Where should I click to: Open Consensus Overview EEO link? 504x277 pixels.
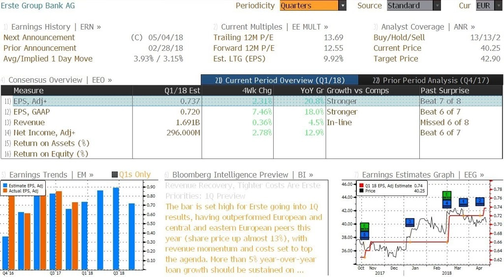tap(60, 80)
